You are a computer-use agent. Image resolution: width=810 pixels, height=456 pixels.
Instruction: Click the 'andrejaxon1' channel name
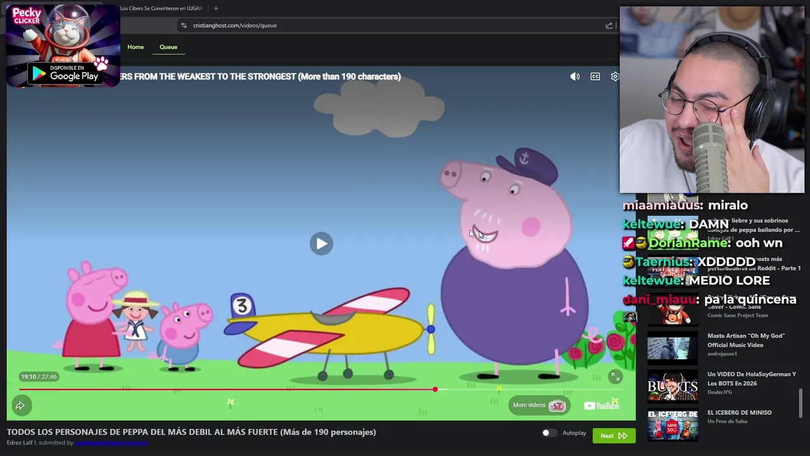coord(722,354)
